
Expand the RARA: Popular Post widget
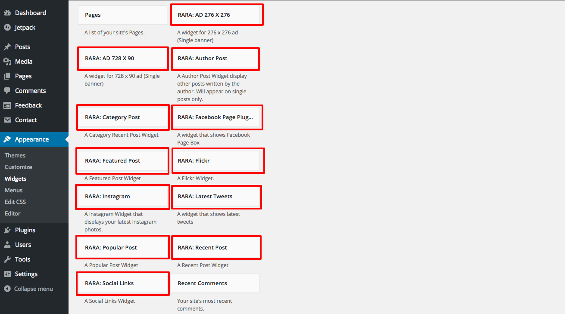click(122, 248)
